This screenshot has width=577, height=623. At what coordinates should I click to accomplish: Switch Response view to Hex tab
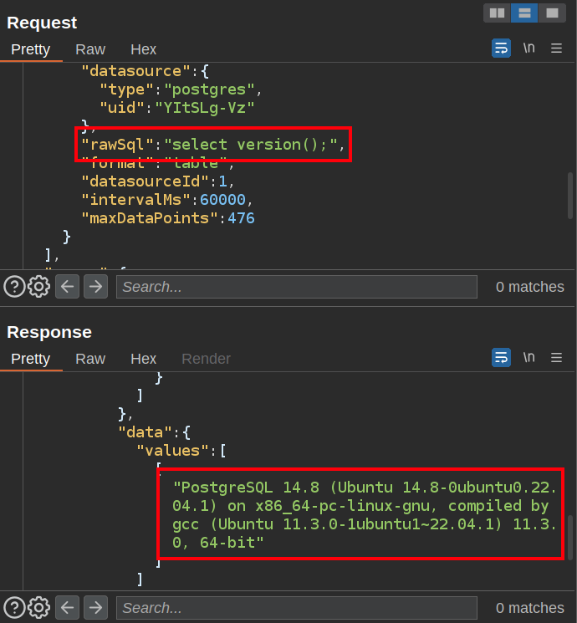(x=143, y=359)
